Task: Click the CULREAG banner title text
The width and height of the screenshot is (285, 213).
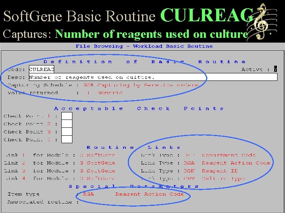Action: pos(207,15)
